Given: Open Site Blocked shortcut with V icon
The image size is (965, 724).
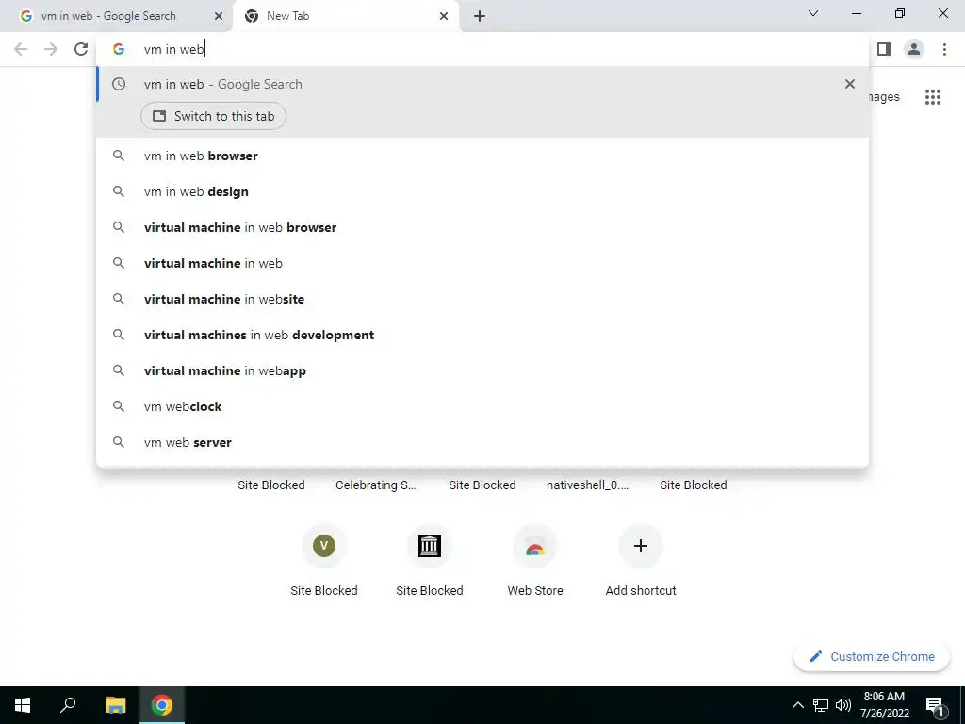Looking at the screenshot, I should [x=324, y=561].
